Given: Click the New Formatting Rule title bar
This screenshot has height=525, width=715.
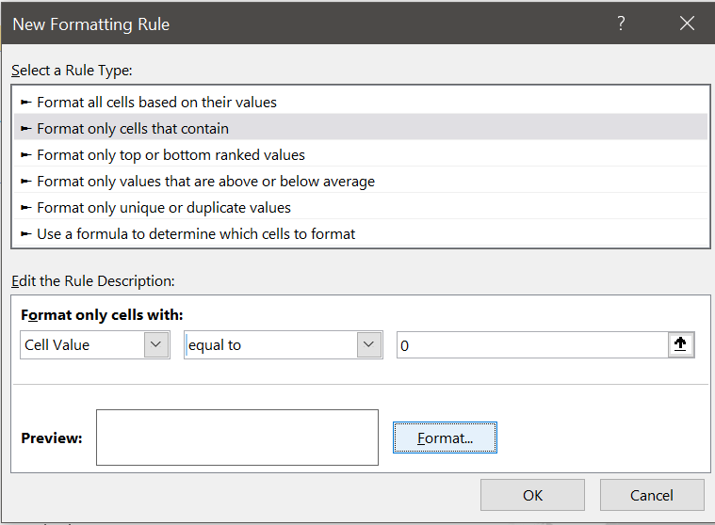Looking at the screenshot, I should tap(283, 24).
